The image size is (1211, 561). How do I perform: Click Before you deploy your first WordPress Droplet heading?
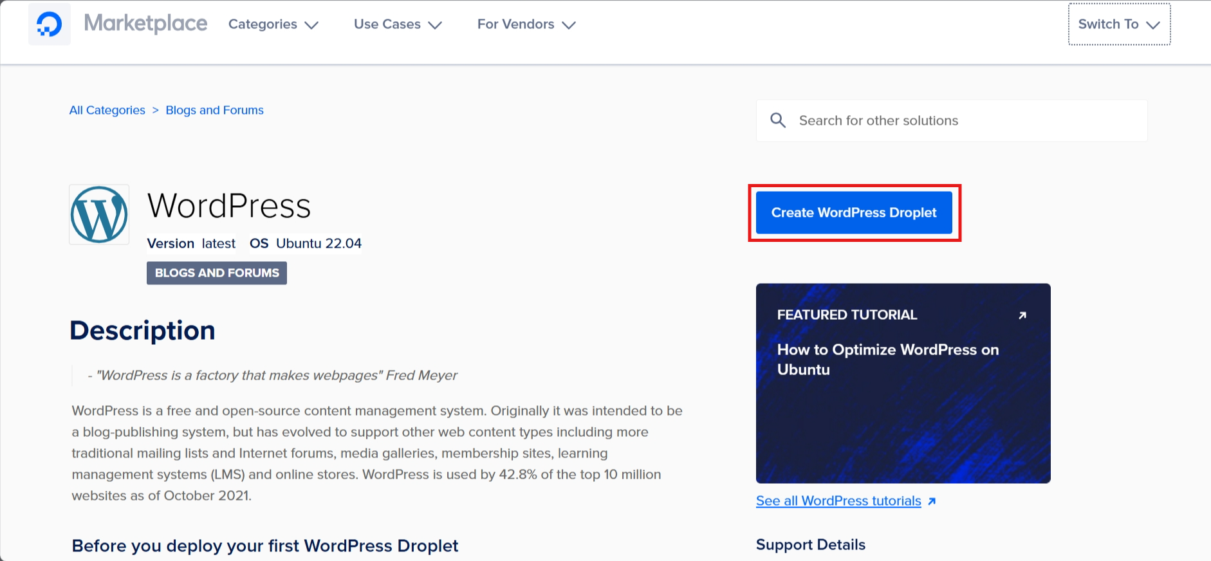point(265,546)
